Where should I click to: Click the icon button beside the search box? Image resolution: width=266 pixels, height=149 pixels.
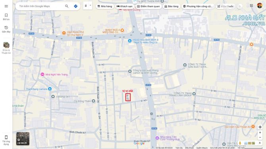point(86,6)
